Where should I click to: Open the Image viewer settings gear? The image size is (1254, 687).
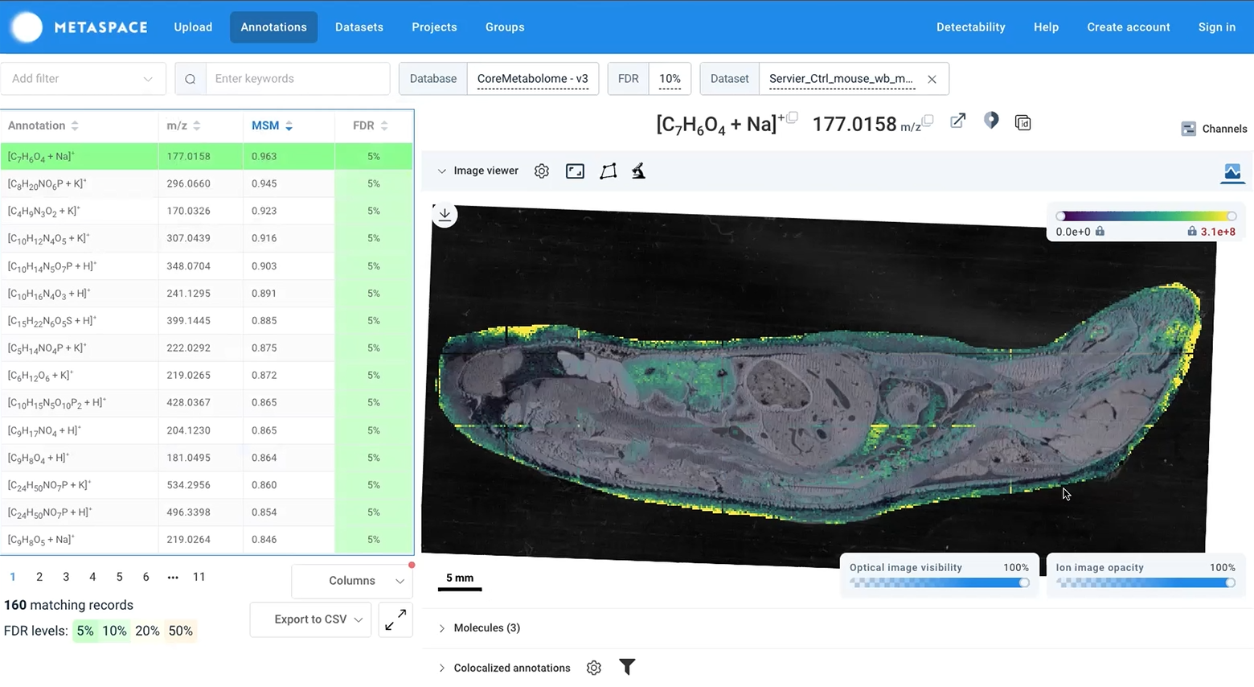[541, 171]
